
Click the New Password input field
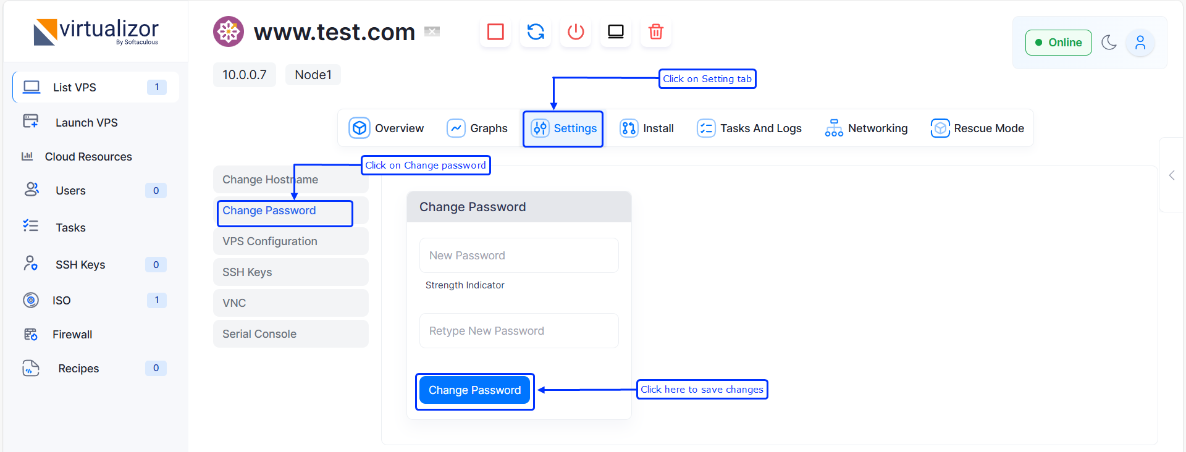coord(519,256)
